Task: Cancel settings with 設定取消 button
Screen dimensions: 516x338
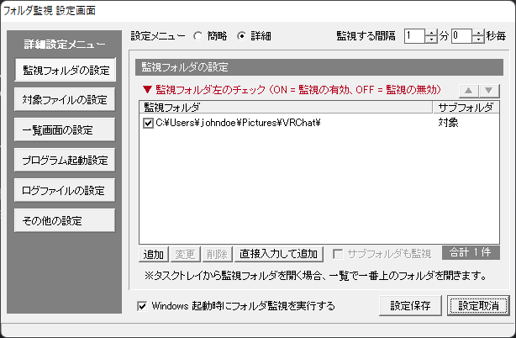Action: click(x=478, y=306)
